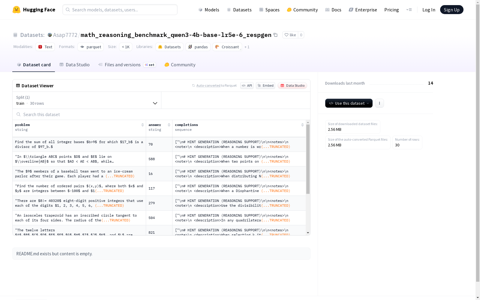The width and height of the screenshot is (480, 300).
Task: Open the dataset Community tab
Action: click(x=180, y=65)
